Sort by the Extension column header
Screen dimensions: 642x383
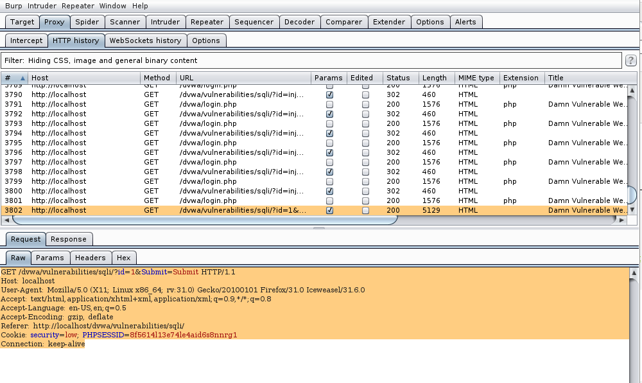click(522, 78)
